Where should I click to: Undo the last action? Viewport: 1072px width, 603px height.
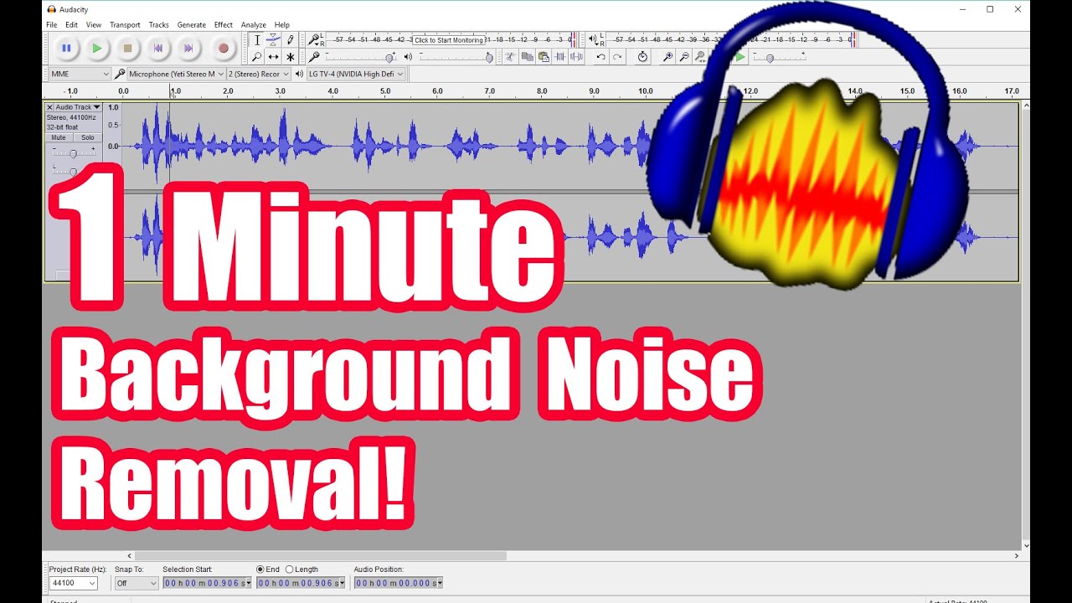tap(600, 57)
